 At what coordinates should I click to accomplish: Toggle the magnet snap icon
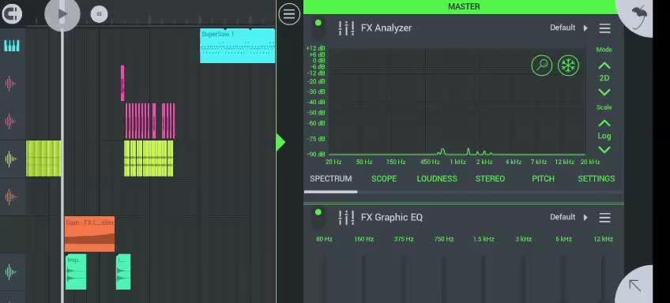(x=12, y=14)
